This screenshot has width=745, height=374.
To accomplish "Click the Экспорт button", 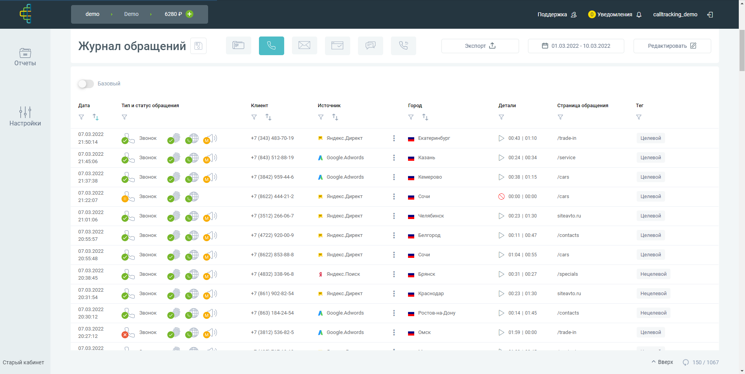I will (480, 46).
